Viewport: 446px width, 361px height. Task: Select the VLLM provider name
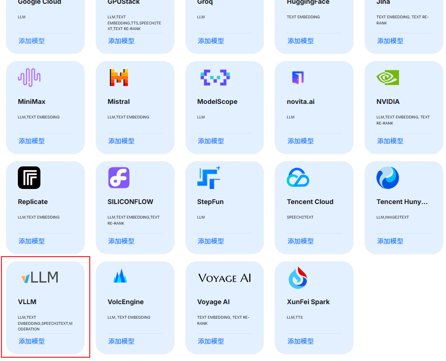coord(27,302)
